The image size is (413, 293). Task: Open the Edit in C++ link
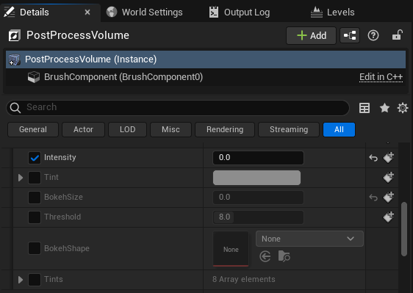pyautogui.click(x=381, y=77)
